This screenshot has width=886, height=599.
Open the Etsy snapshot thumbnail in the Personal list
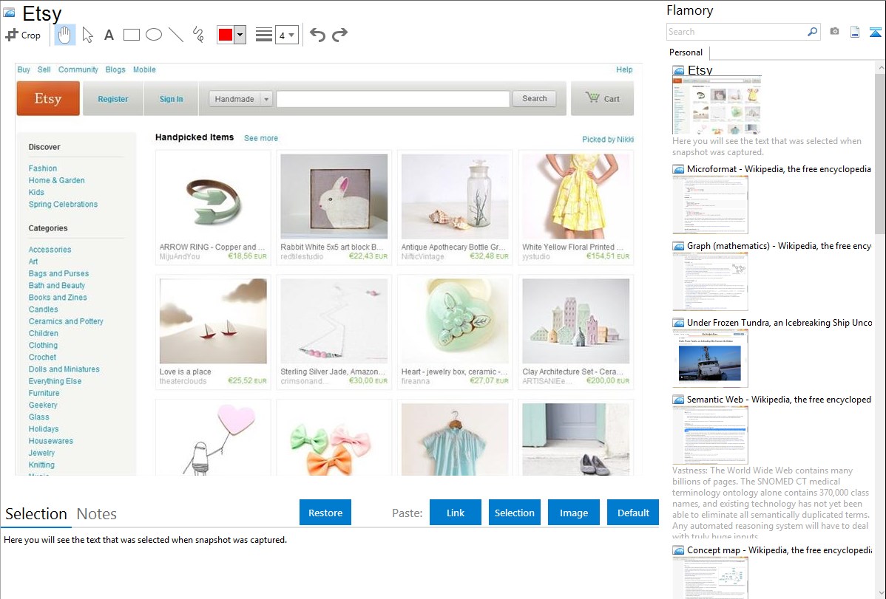(x=717, y=105)
